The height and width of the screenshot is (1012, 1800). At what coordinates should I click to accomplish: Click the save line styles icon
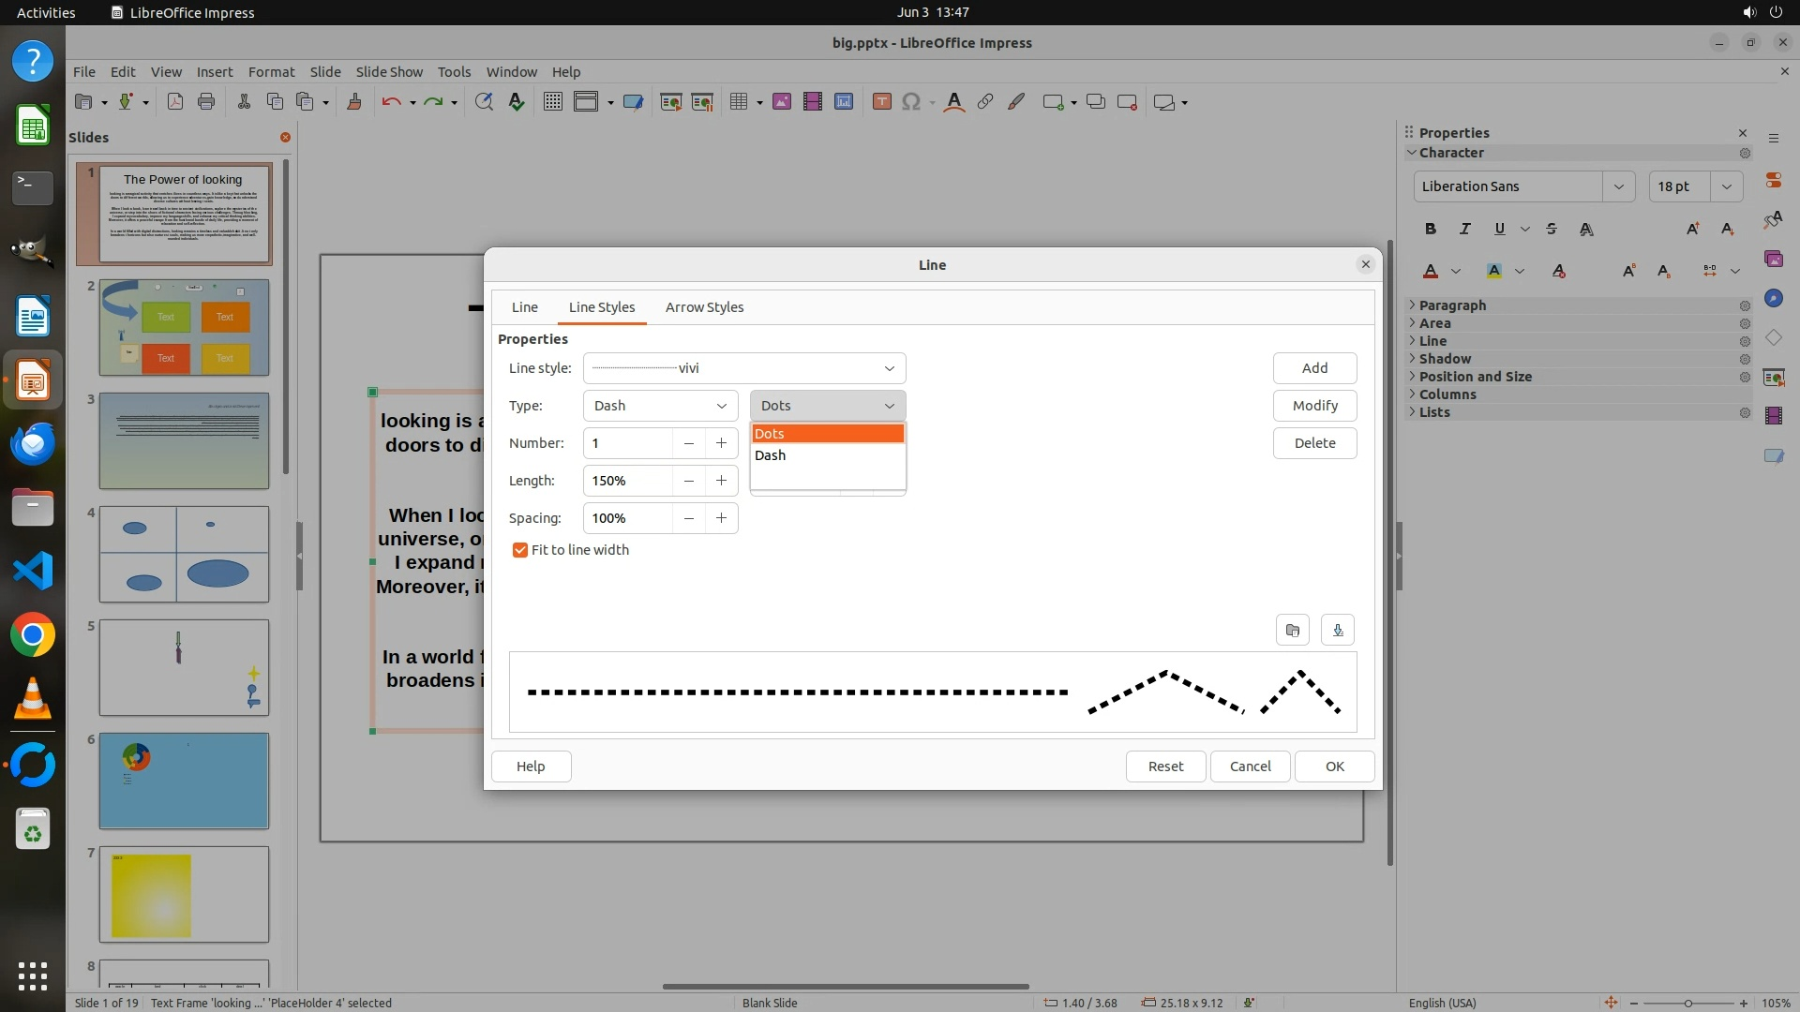coord(1338,630)
